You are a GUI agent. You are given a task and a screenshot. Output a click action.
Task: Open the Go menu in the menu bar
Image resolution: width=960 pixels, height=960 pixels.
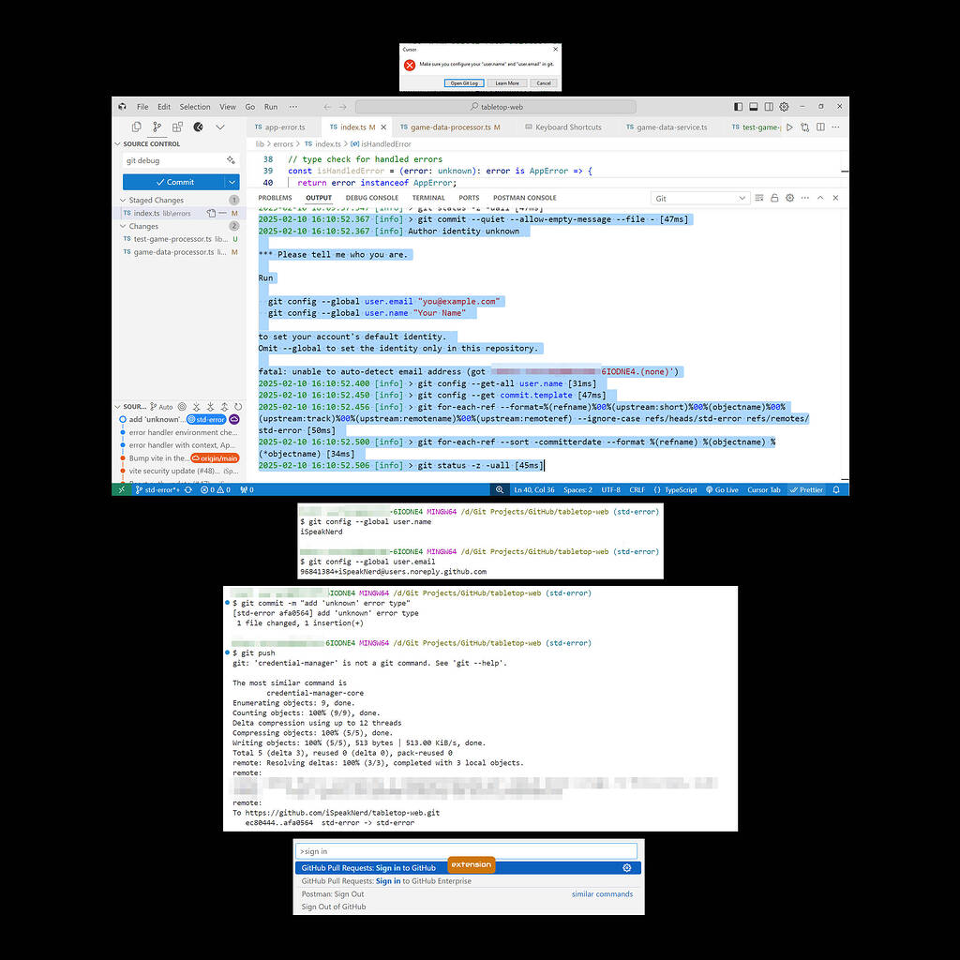[x=250, y=106]
